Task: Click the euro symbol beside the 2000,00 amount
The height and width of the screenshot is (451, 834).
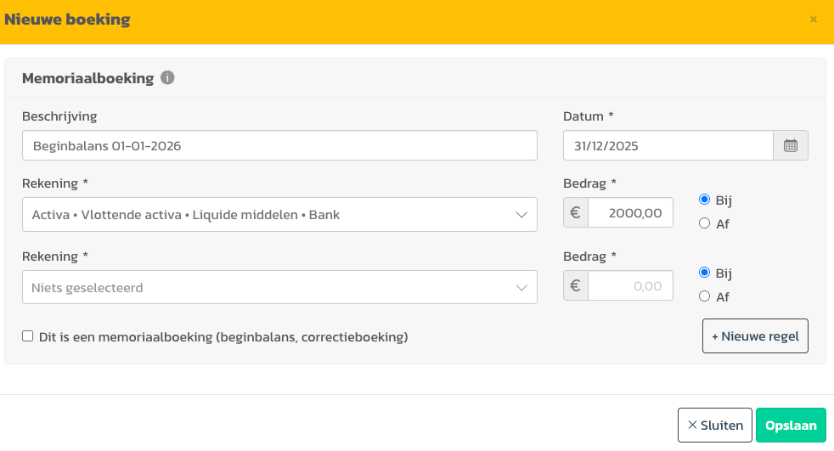Action: [x=575, y=213]
